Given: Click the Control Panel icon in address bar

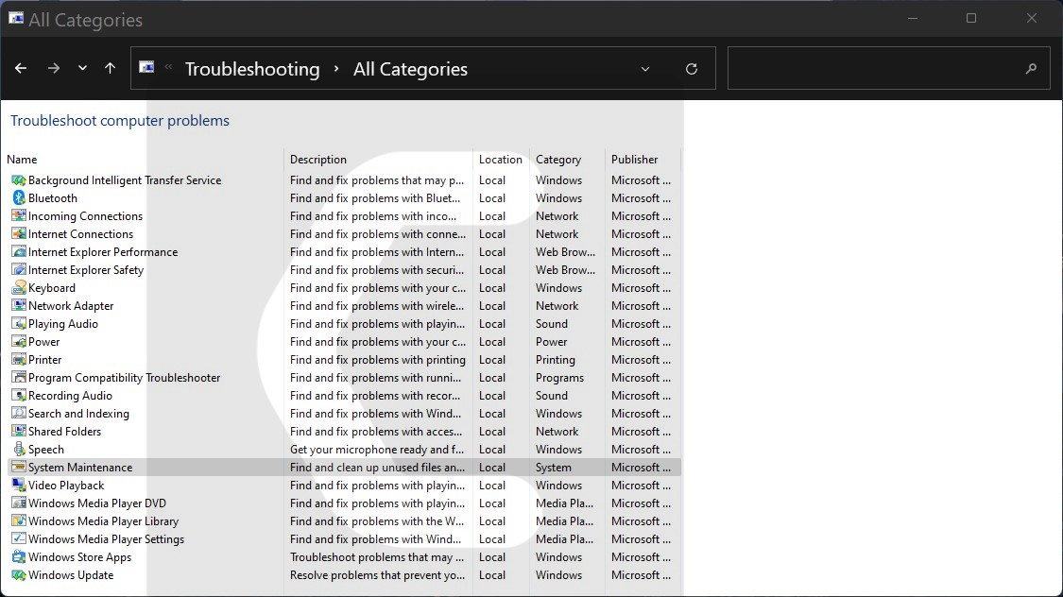Looking at the screenshot, I should point(146,67).
